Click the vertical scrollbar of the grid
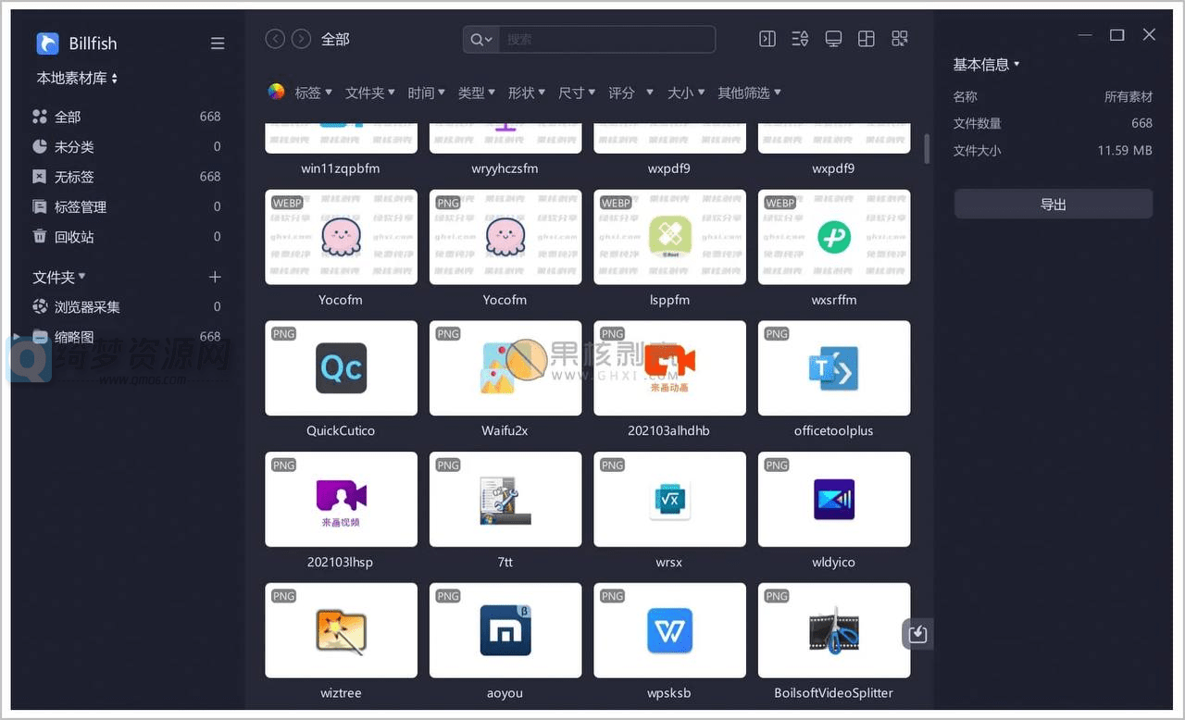The width and height of the screenshot is (1185, 720). click(927, 148)
